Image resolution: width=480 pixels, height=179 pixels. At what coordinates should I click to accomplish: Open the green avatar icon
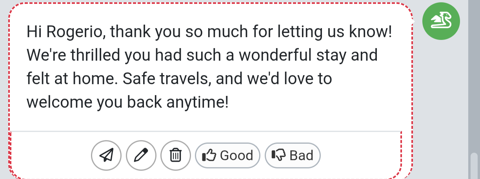[x=441, y=21]
